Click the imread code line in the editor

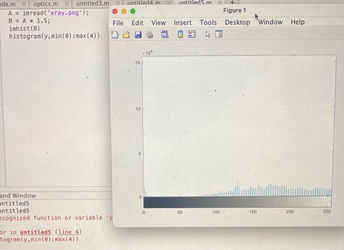49,13
